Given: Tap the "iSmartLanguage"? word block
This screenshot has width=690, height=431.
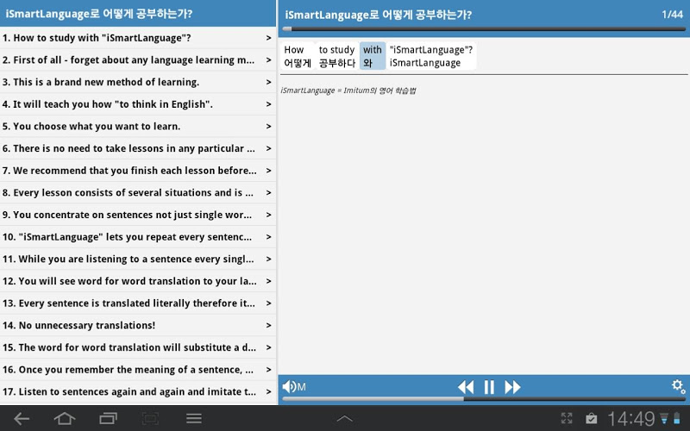Looking at the screenshot, I should [431, 56].
